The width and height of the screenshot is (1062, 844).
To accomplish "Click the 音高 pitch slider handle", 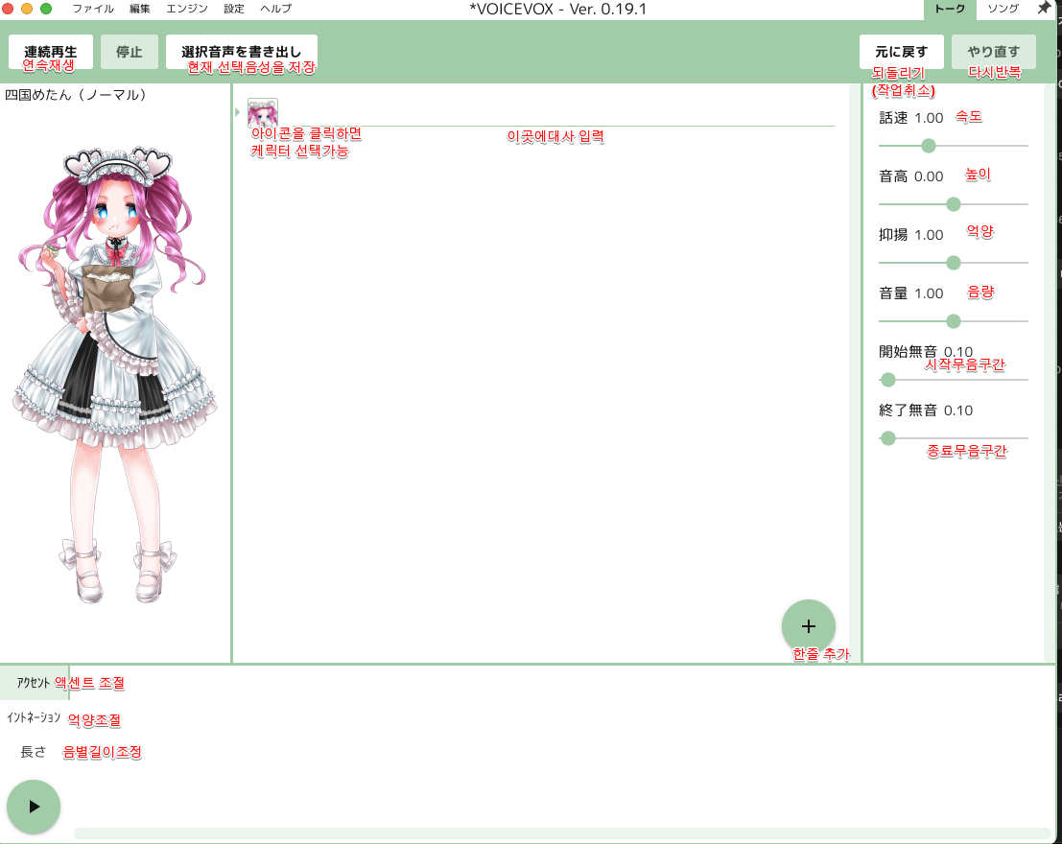I will [x=953, y=204].
